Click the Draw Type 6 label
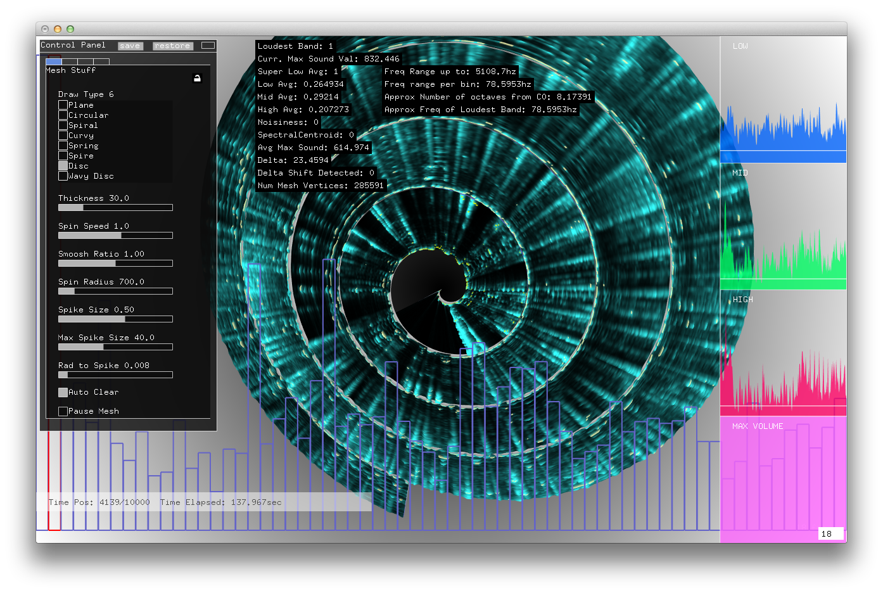This screenshot has width=883, height=593. click(86, 94)
